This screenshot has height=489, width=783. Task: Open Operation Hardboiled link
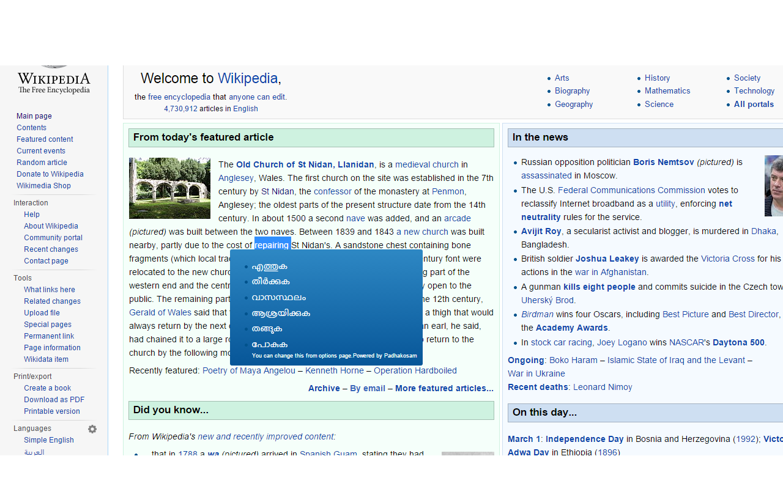tap(415, 371)
